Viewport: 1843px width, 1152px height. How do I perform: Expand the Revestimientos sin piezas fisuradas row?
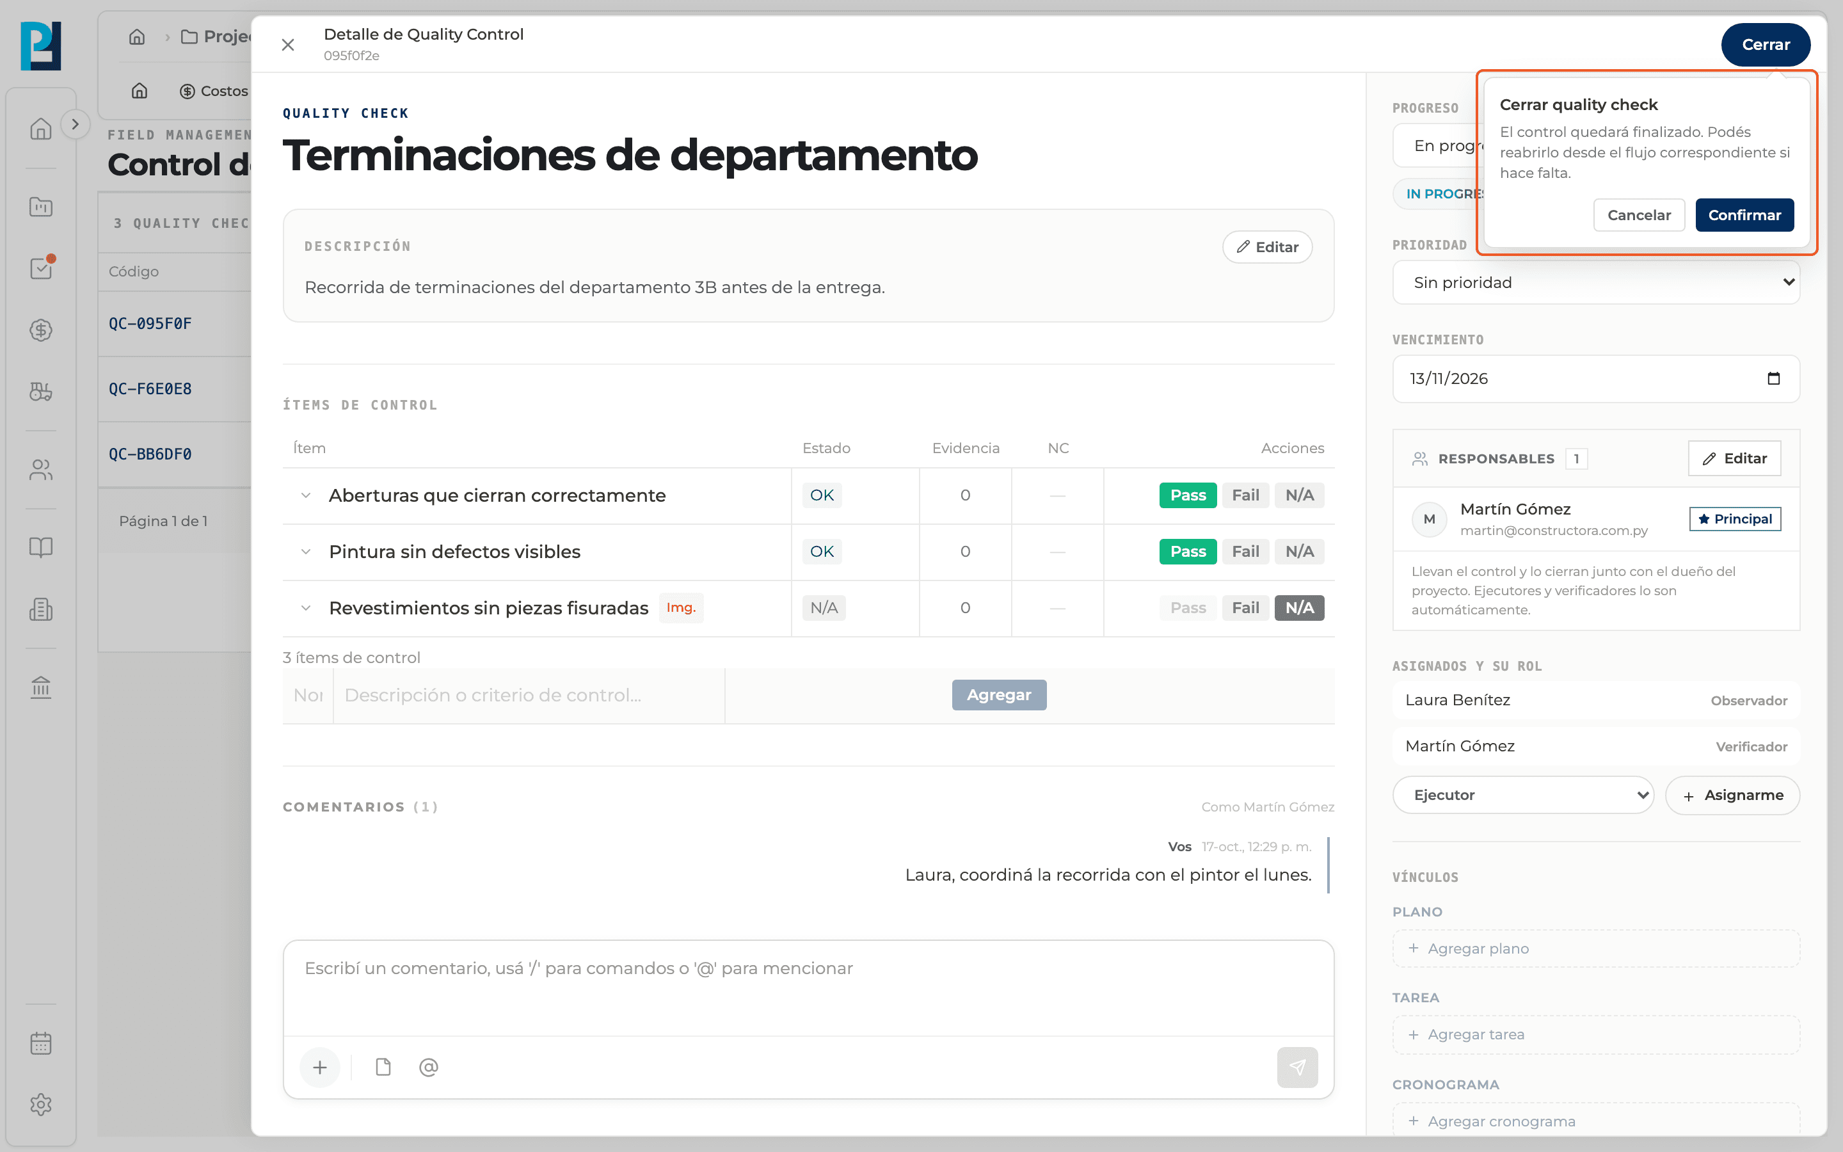306,608
